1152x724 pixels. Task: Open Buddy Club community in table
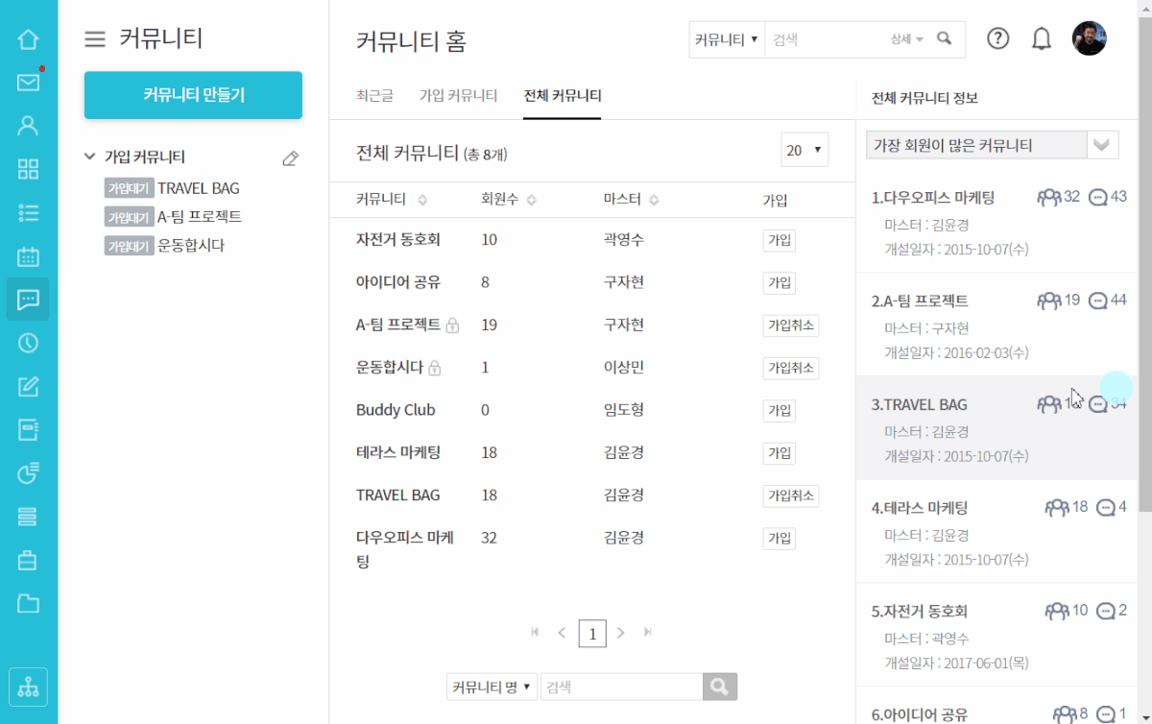pos(396,410)
